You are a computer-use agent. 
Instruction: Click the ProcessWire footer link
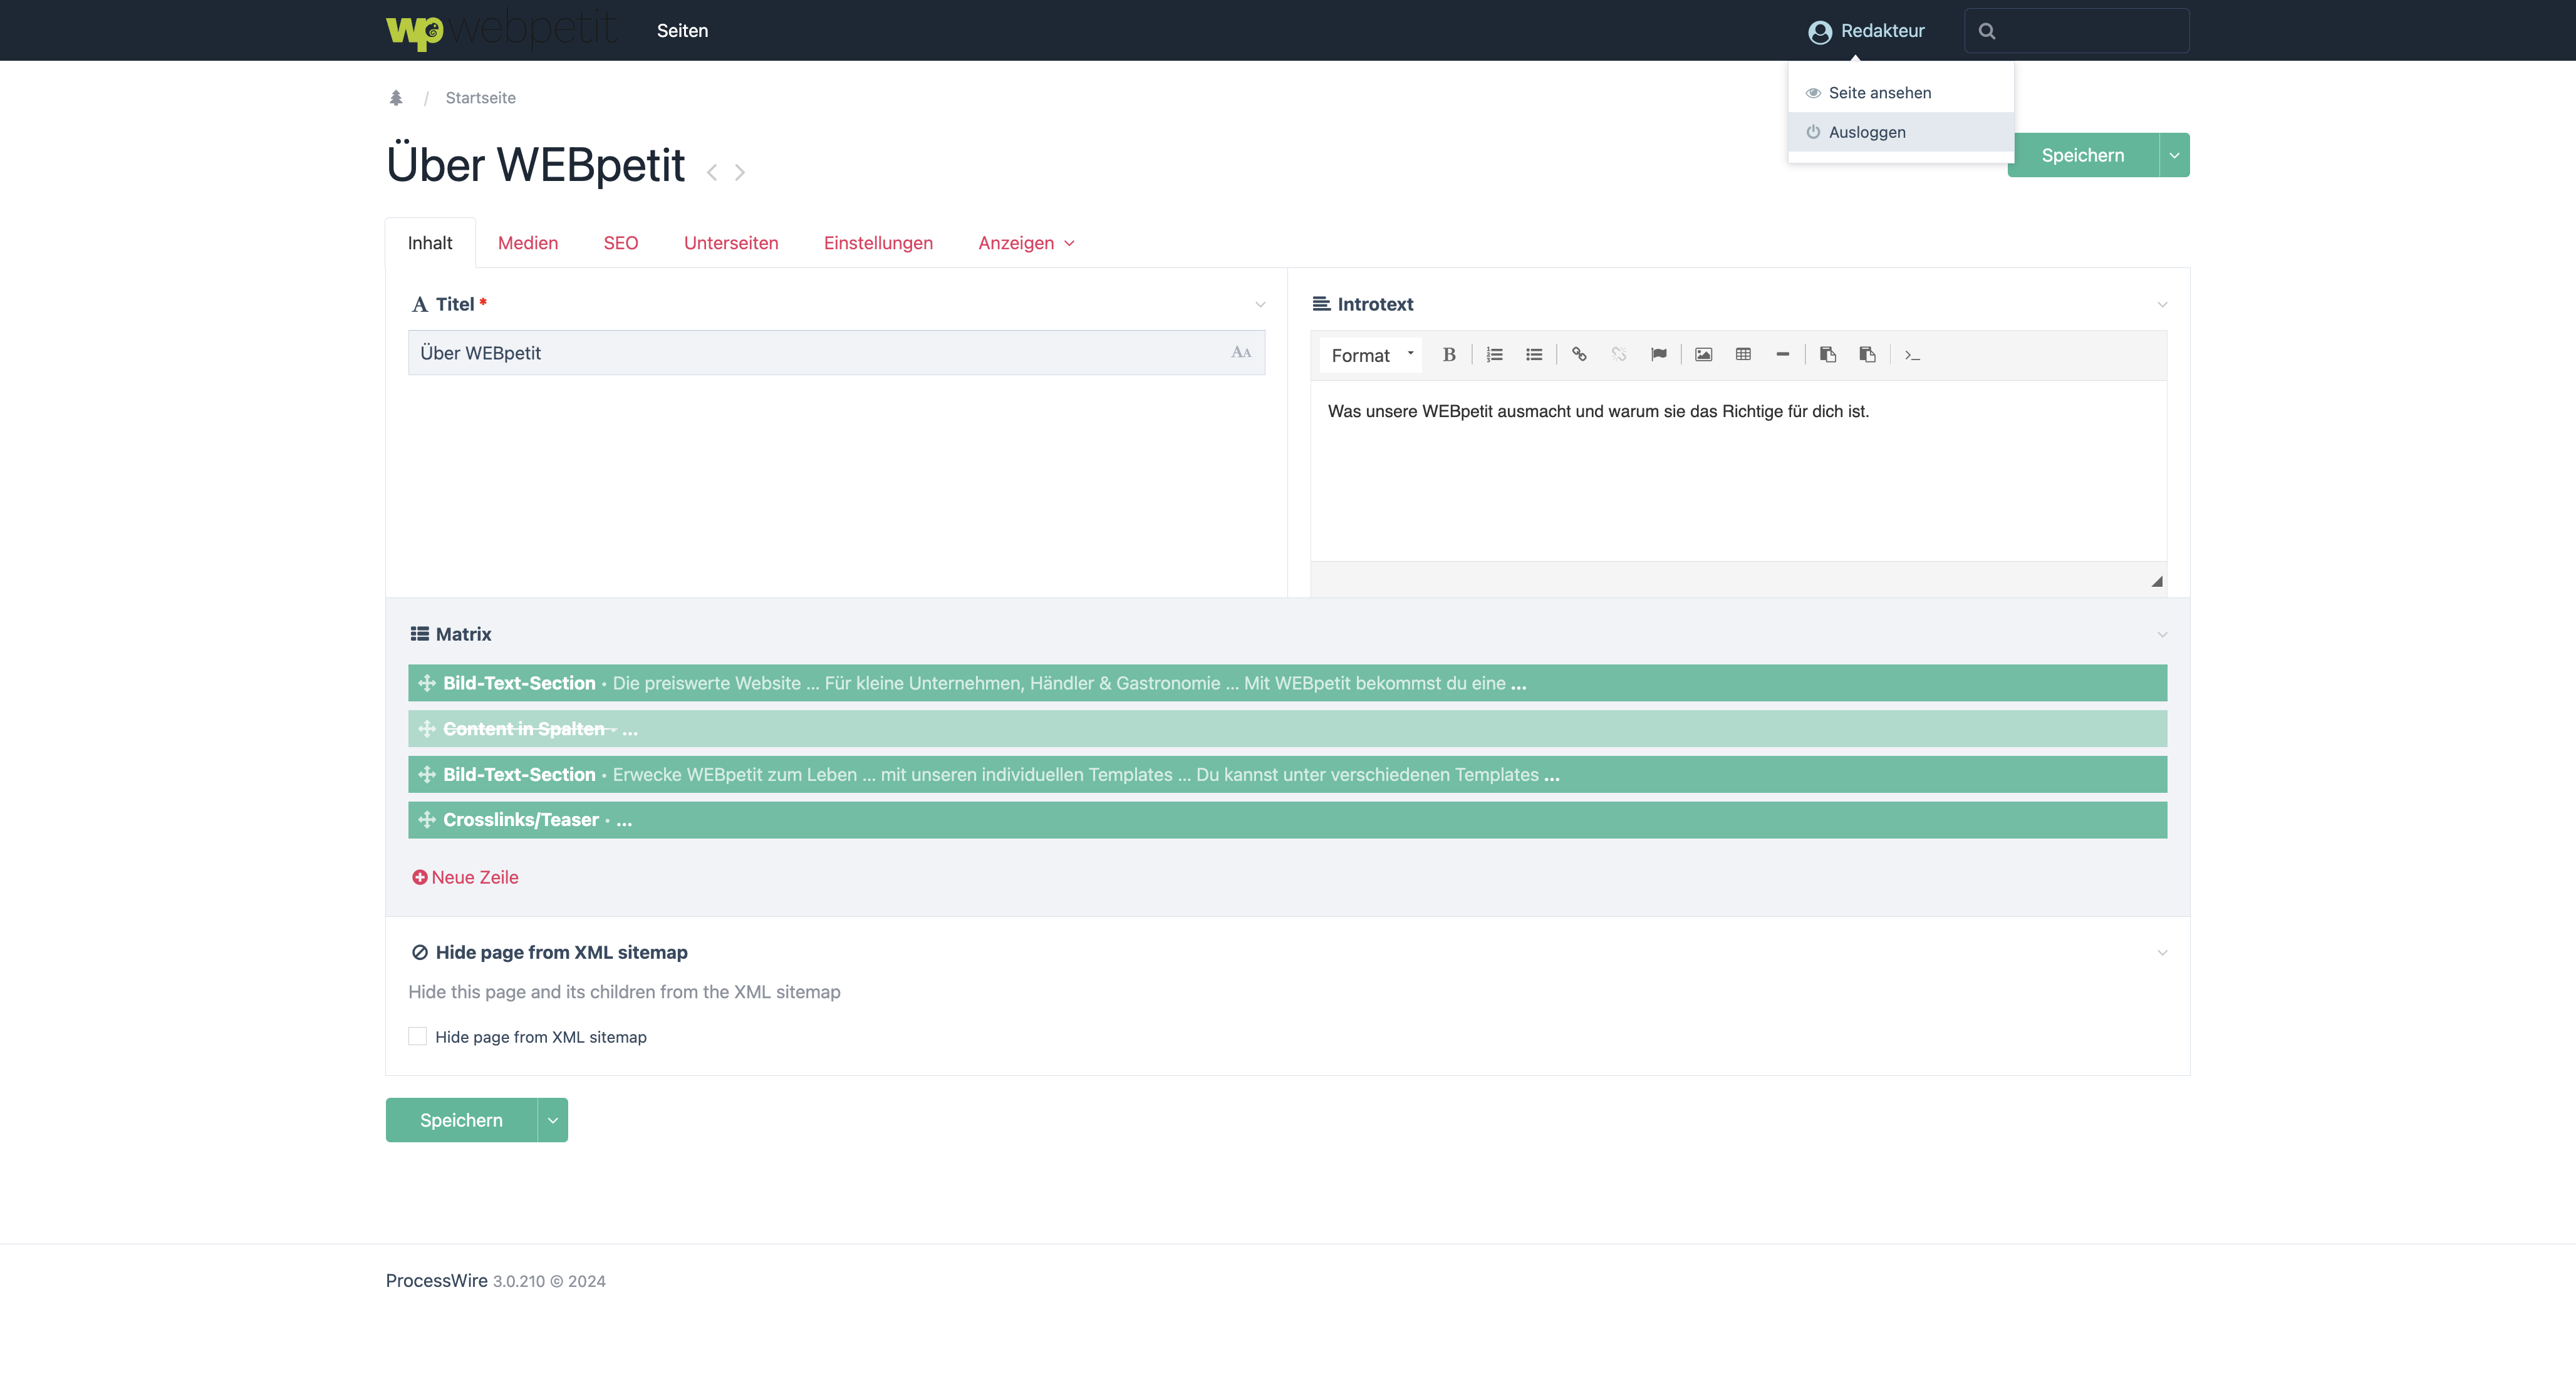pyautogui.click(x=437, y=1281)
